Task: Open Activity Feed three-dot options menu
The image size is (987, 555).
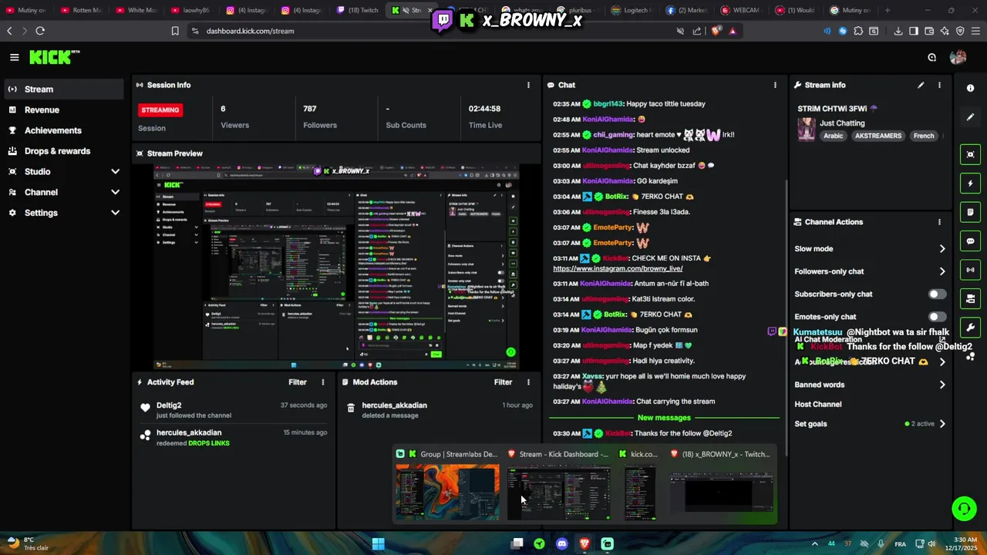Action: pos(323,382)
